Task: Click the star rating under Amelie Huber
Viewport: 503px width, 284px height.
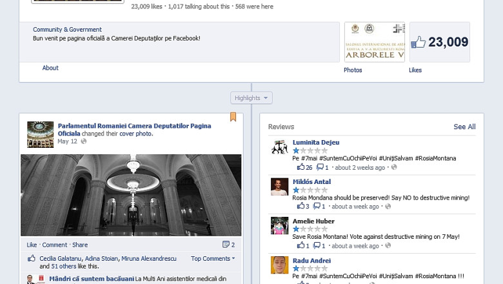Action: pyautogui.click(x=310, y=229)
